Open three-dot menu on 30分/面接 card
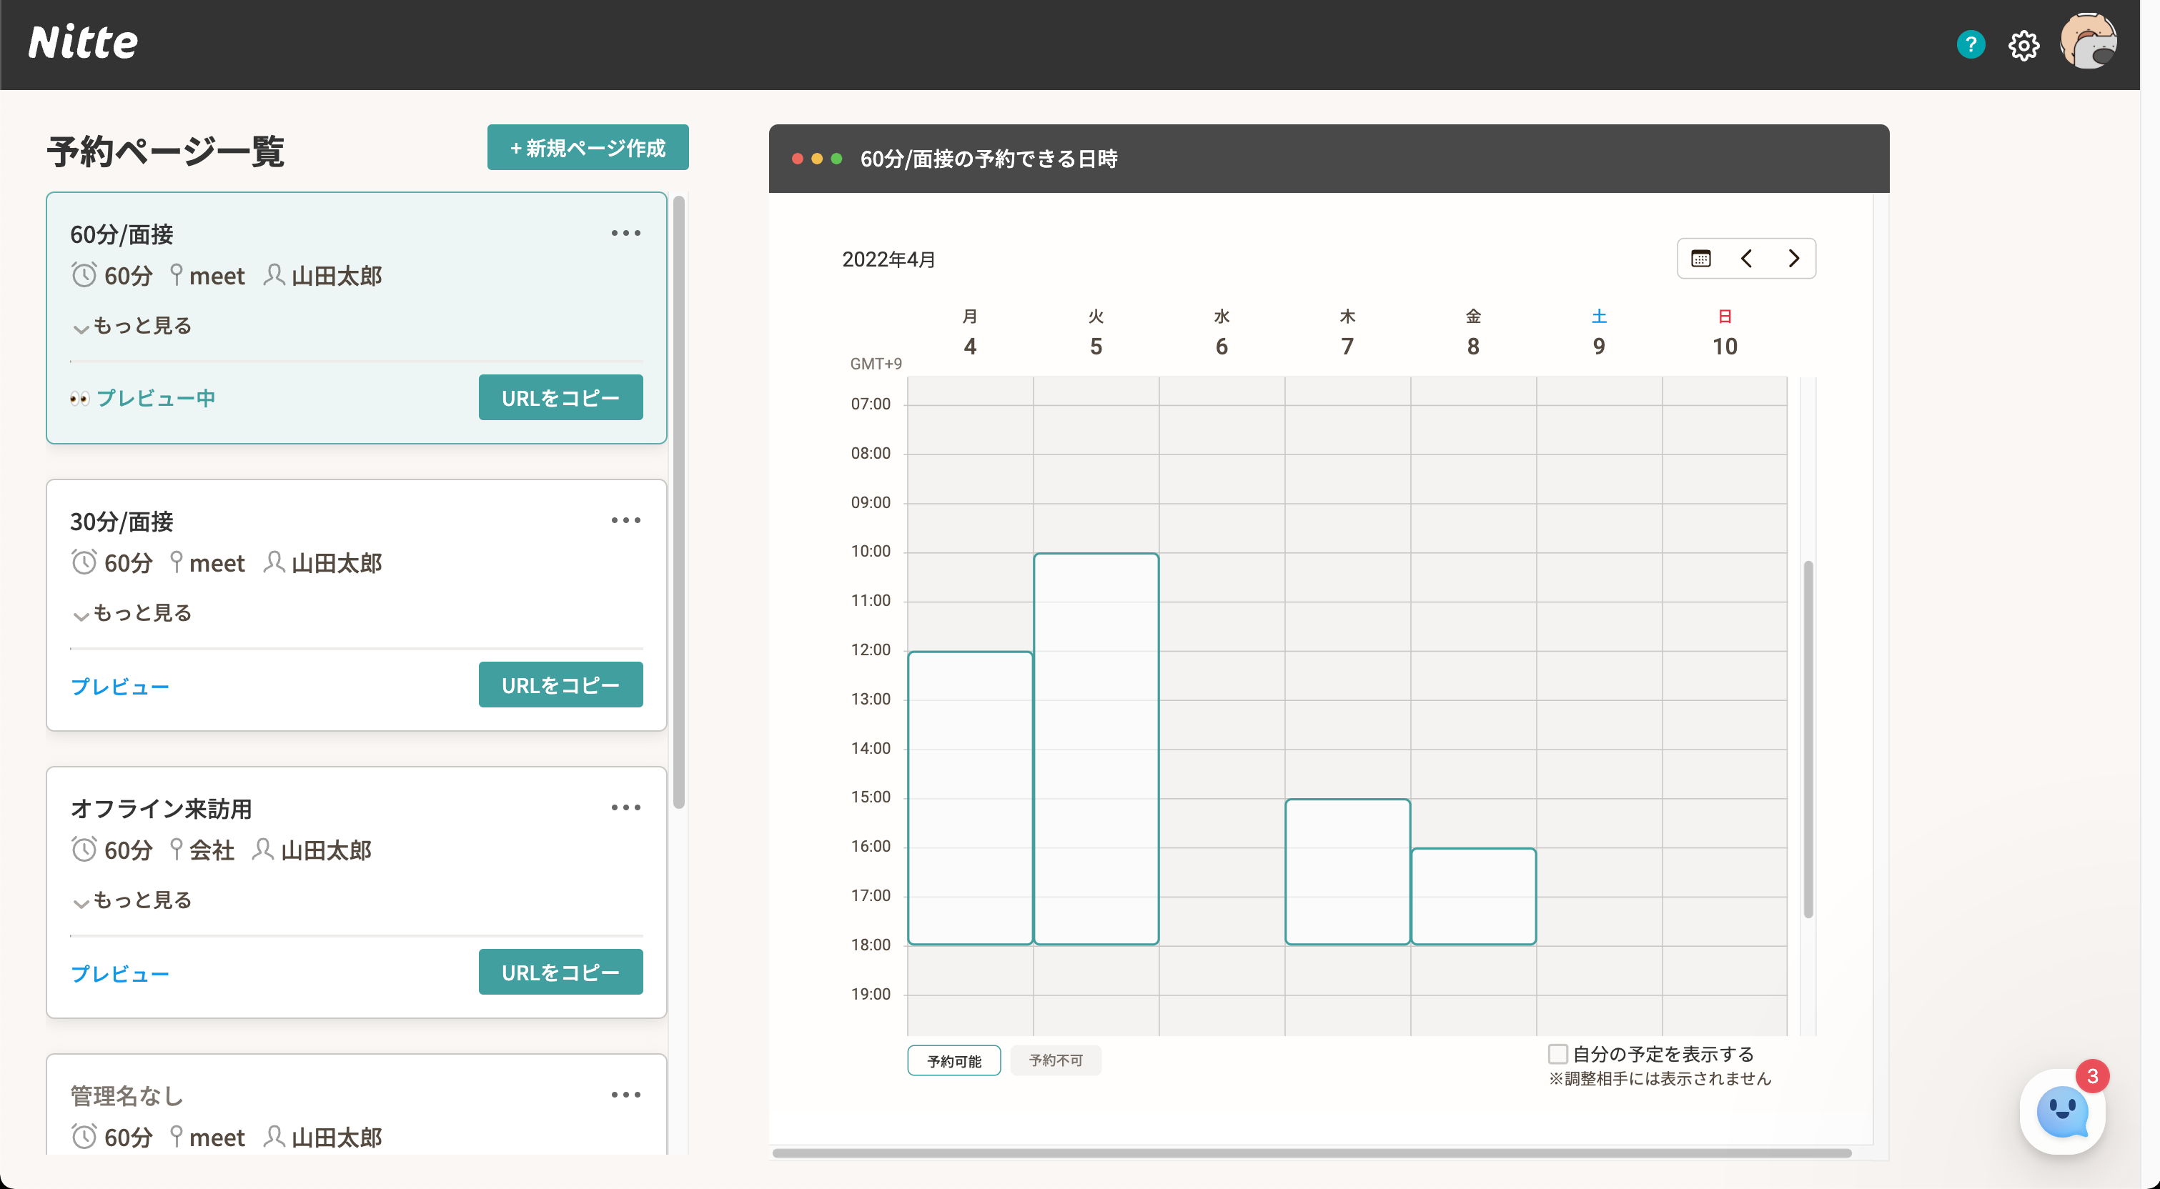 coord(625,520)
